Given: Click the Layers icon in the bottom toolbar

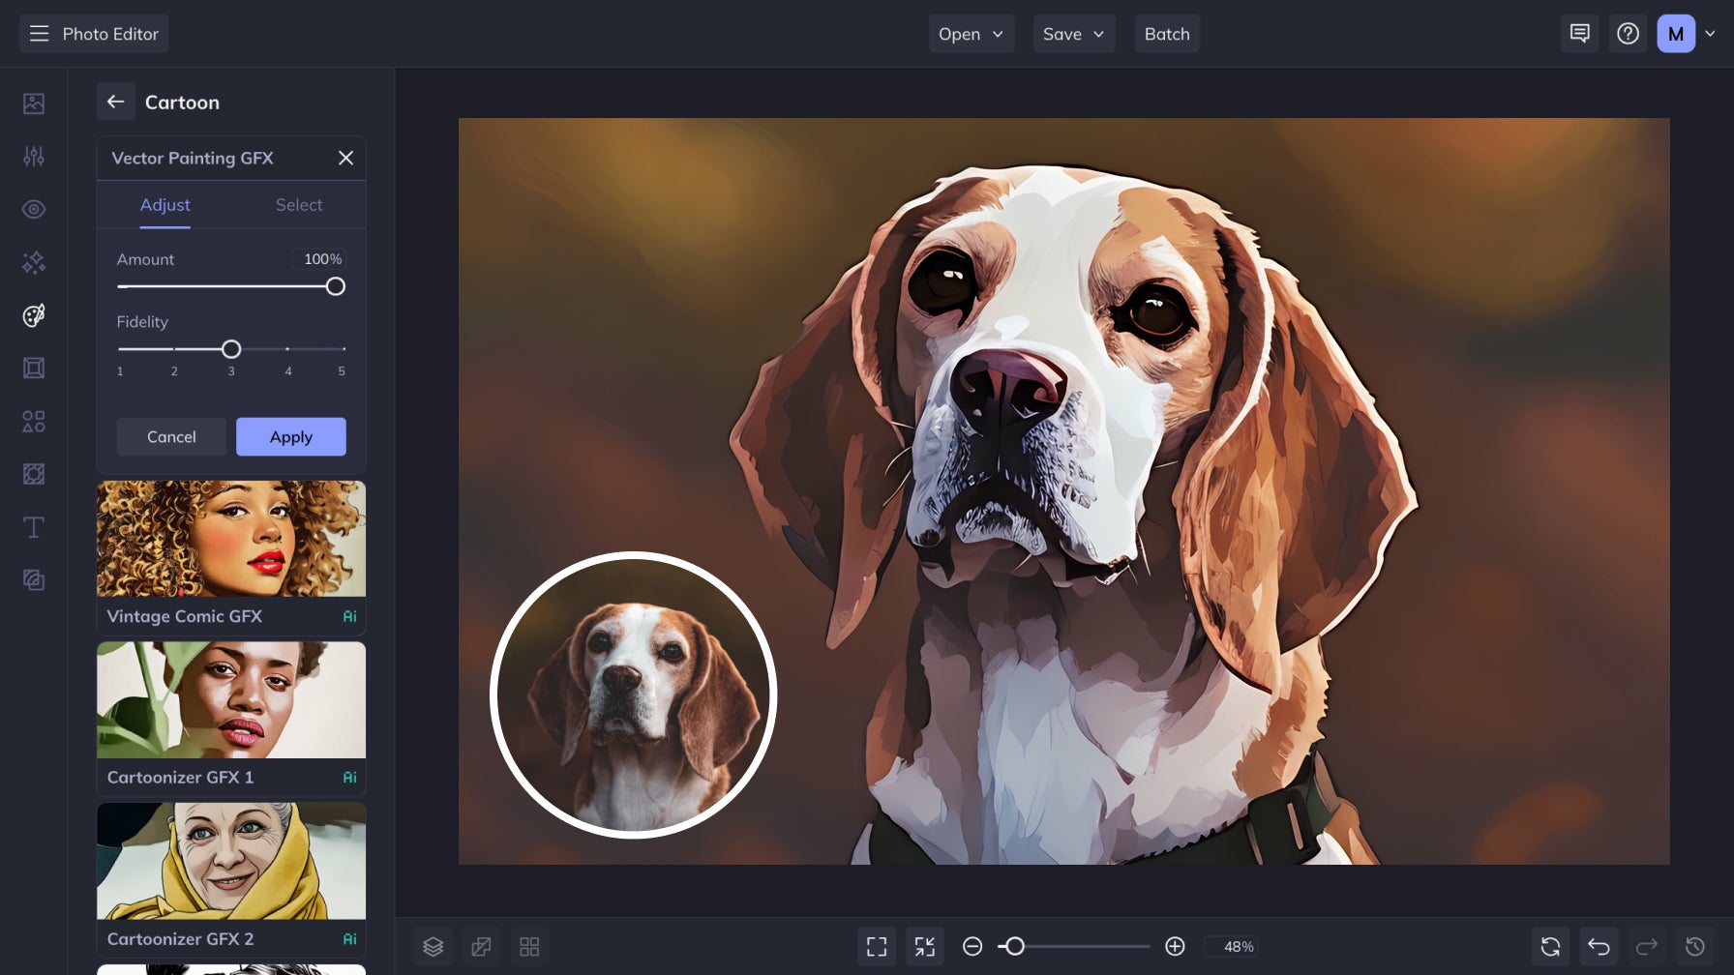Looking at the screenshot, I should [x=433, y=946].
